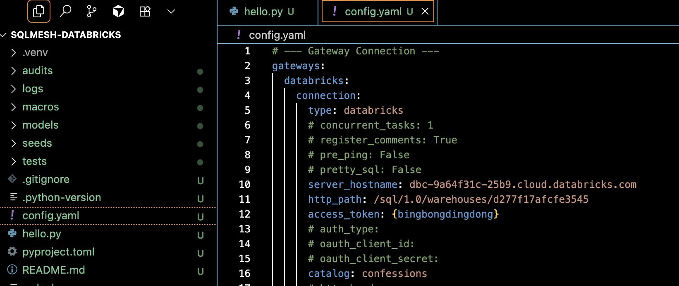The image size is (679, 286).
Task: Close the config.yaml tab
Action: [x=425, y=12]
